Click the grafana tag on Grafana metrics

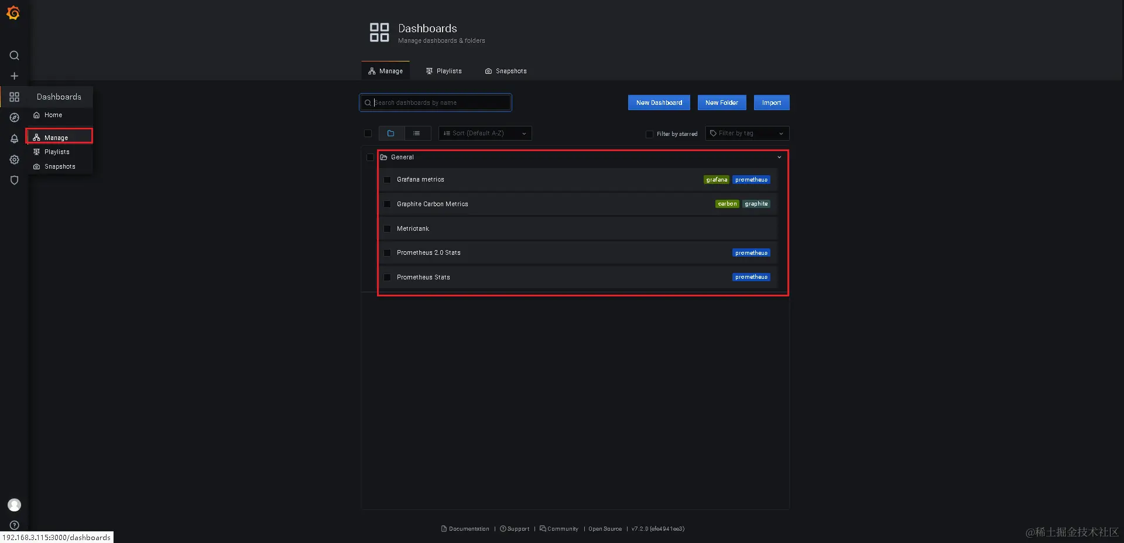[717, 180]
